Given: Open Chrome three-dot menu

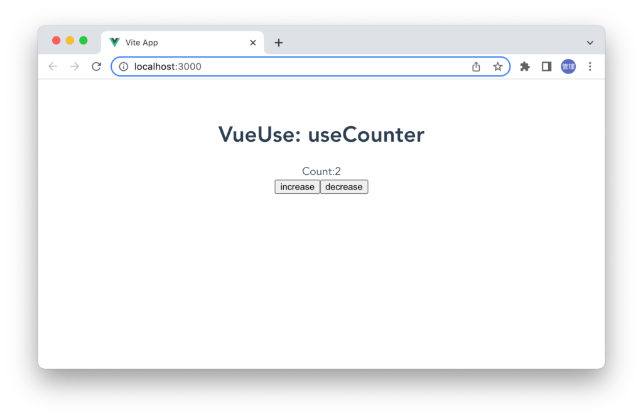Looking at the screenshot, I should [590, 66].
